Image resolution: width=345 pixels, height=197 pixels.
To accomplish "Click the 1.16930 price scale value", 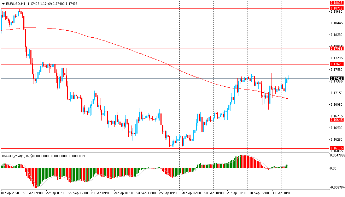I will pos(337,104).
